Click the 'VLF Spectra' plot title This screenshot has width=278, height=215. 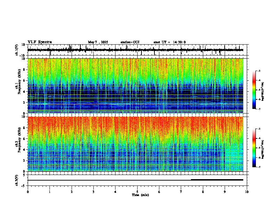[x=40, y=42]
